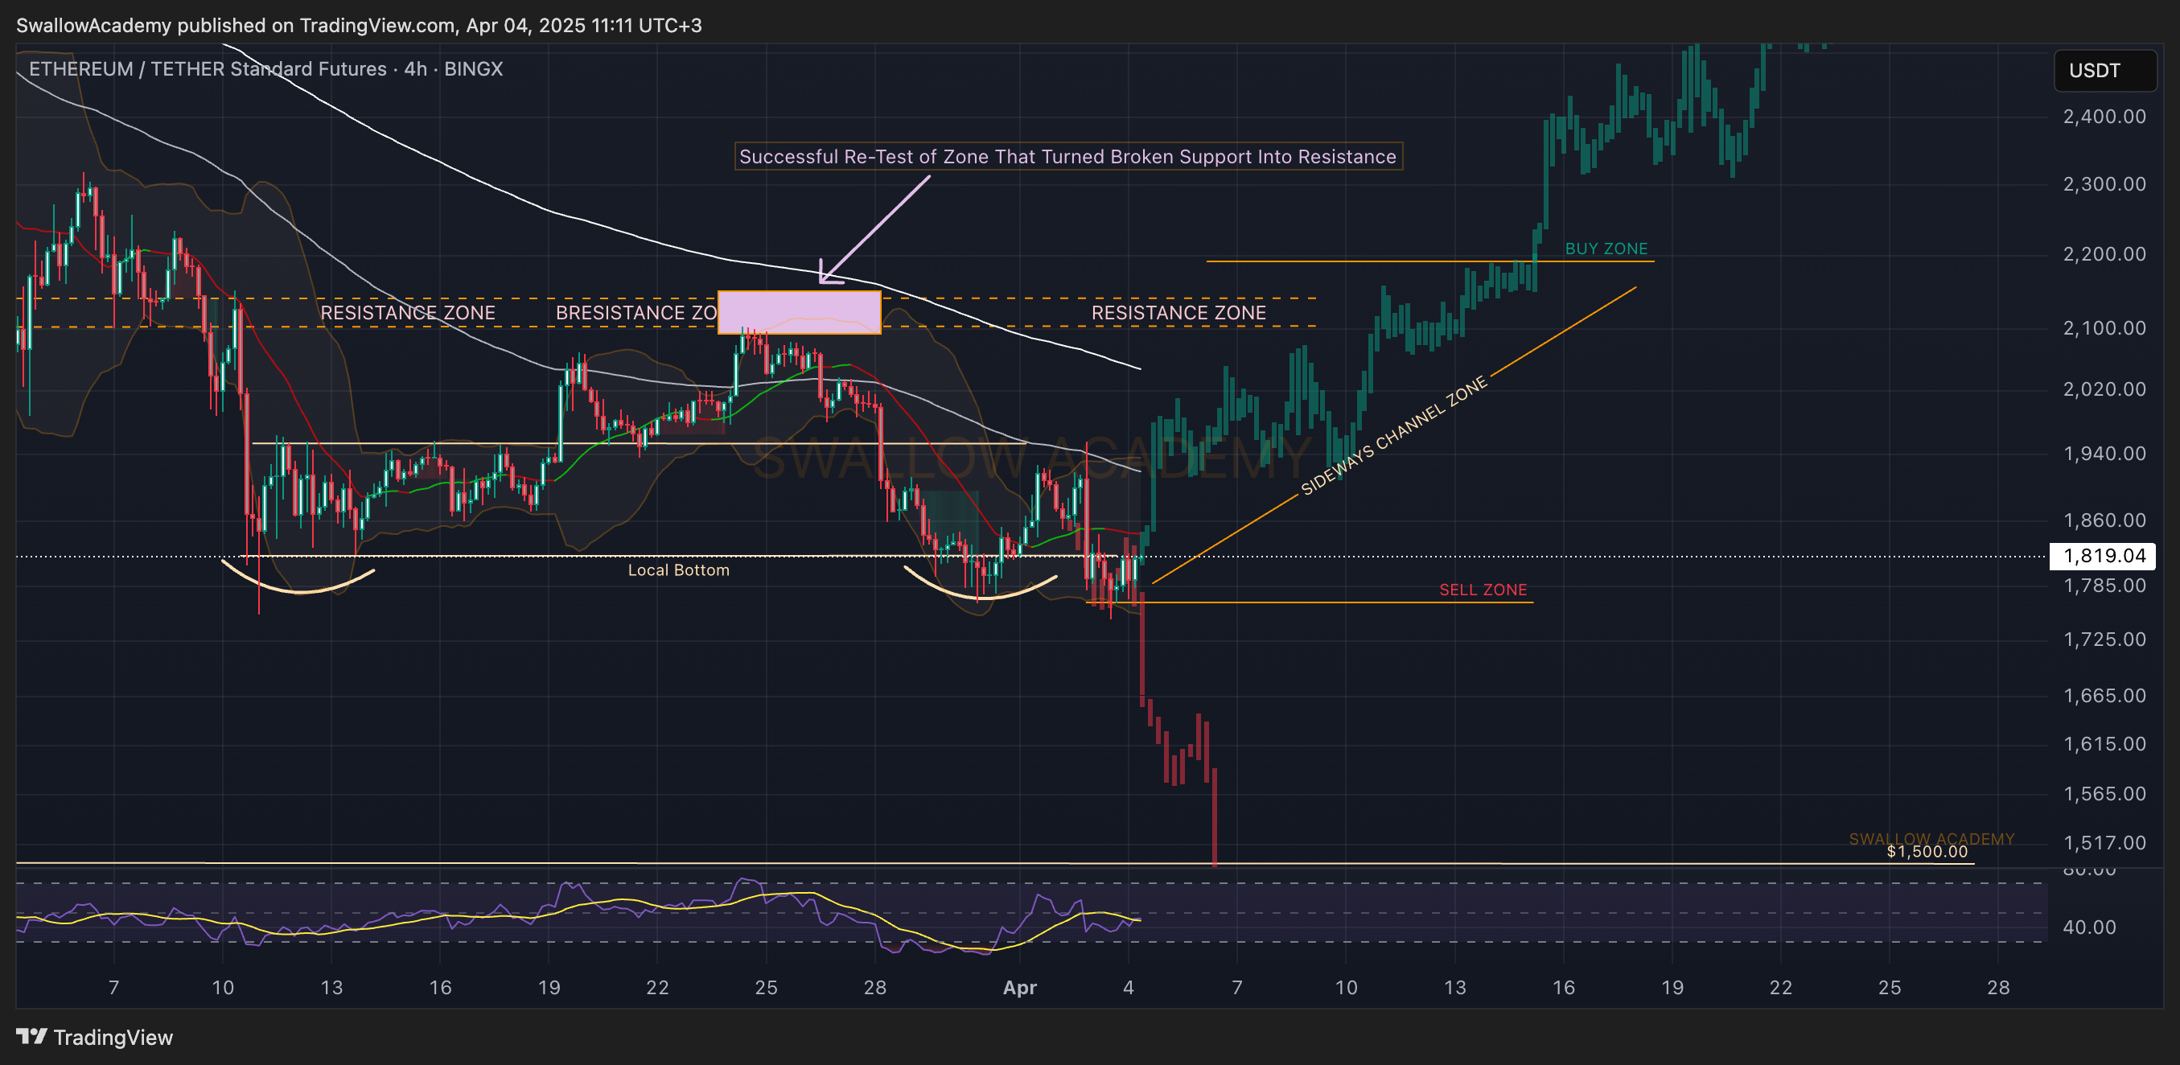Click the 1,725.00 price axis value

(2104, 639)
